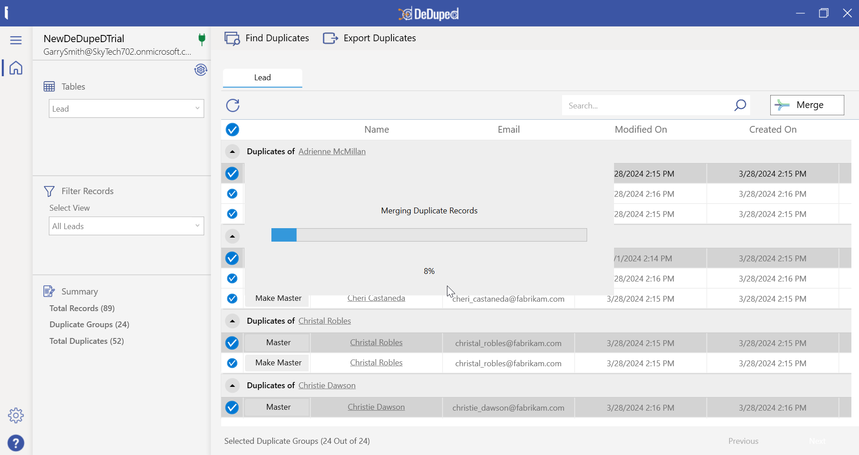This screenshot has width=859, height=455.
Task: Click the Total Records (89) summary text
Action: click(x=82, y=308)
